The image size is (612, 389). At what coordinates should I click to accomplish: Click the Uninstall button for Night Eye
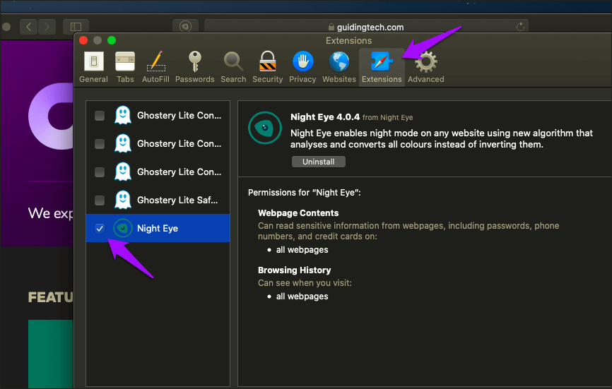pyautogui.click(x=318, y=162)
